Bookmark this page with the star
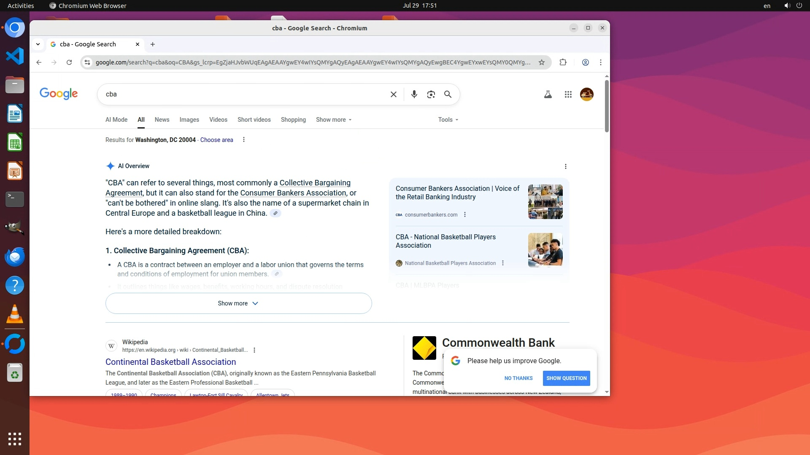 point(542,62)
